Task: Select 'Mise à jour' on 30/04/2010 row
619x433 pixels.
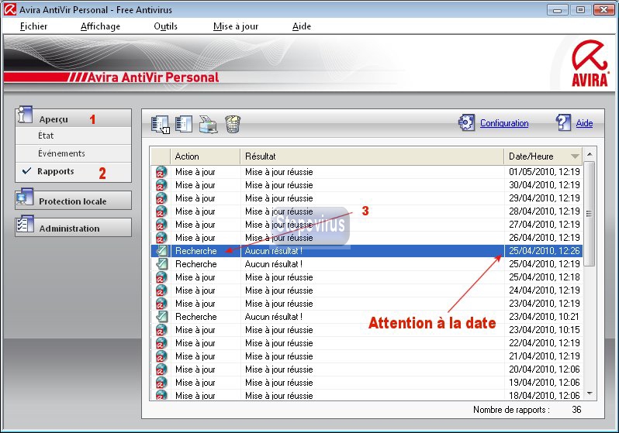Action: click(x=195, y=185)
